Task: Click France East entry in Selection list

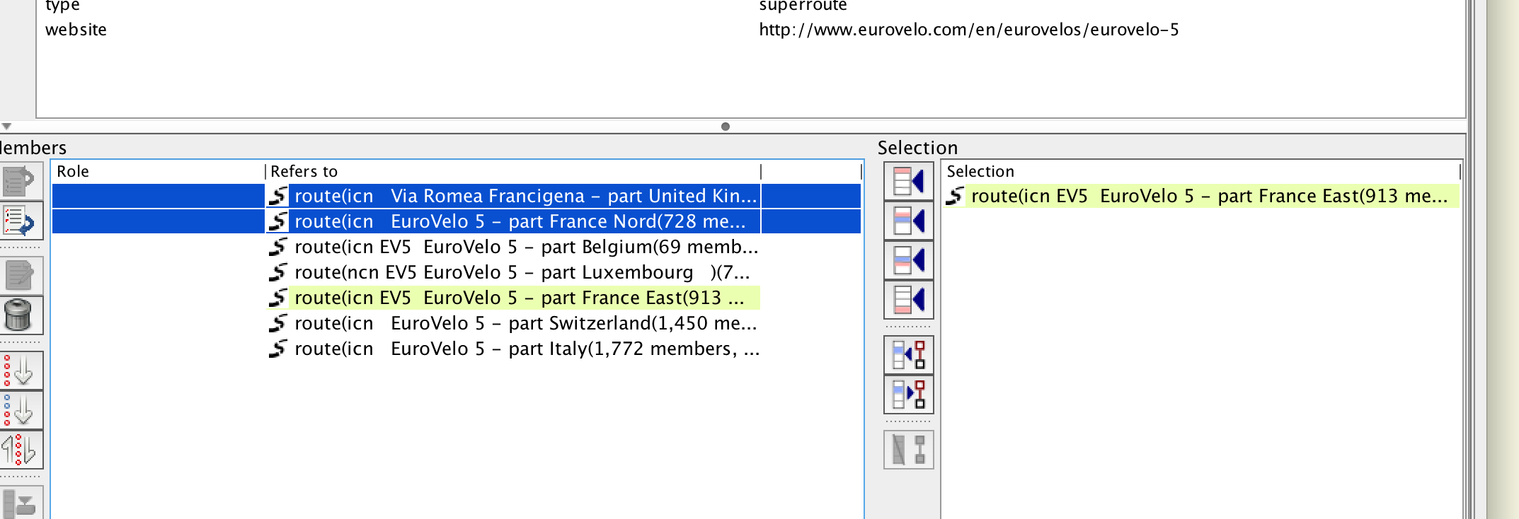Action: tap(1202, 196)
